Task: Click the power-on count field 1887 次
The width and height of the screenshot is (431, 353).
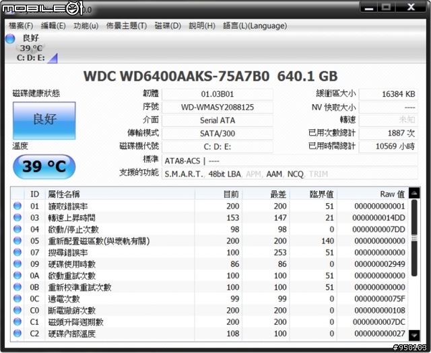Action: [389, 133]
